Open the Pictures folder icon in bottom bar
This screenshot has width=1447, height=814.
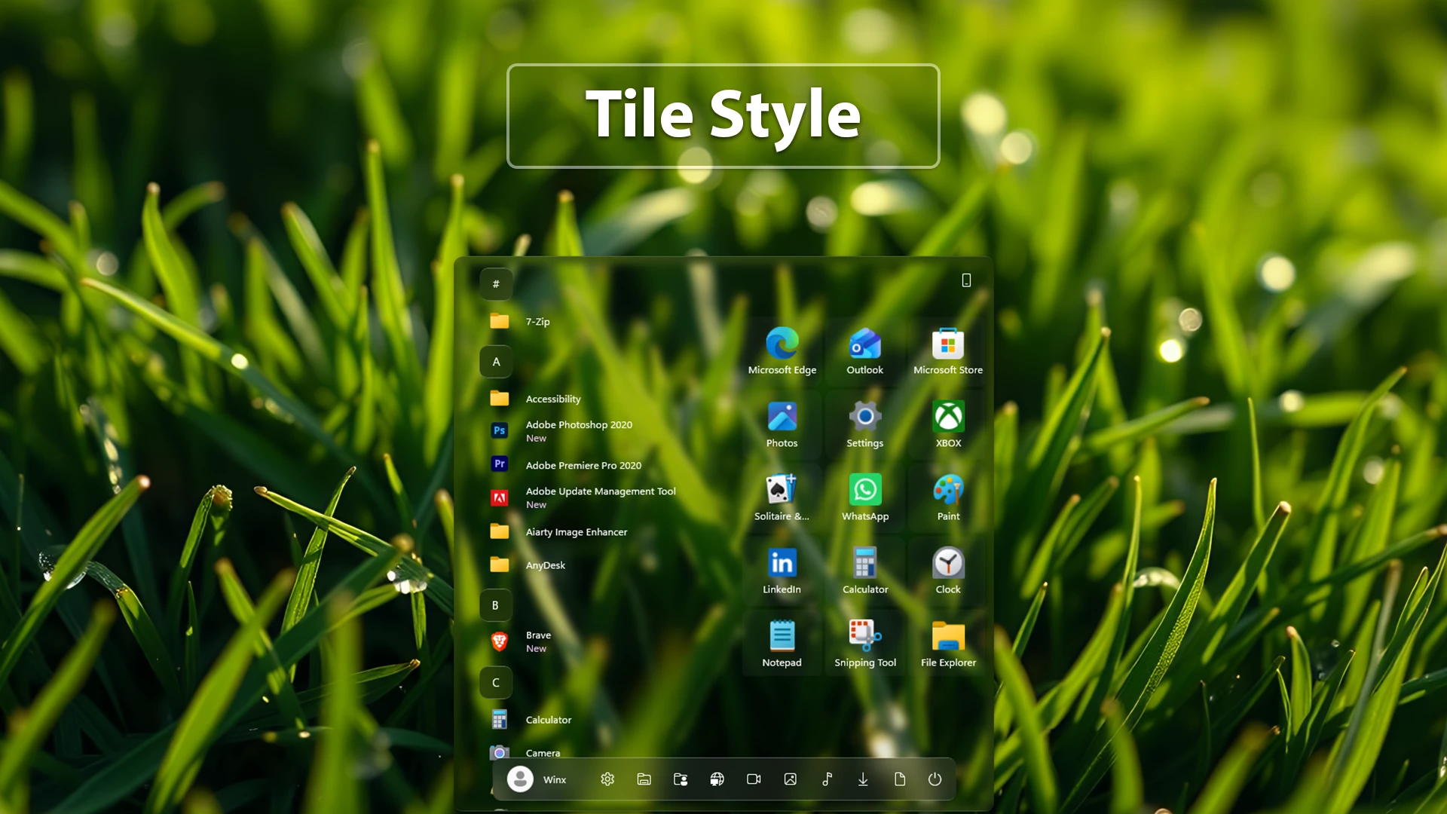[790, 779]
